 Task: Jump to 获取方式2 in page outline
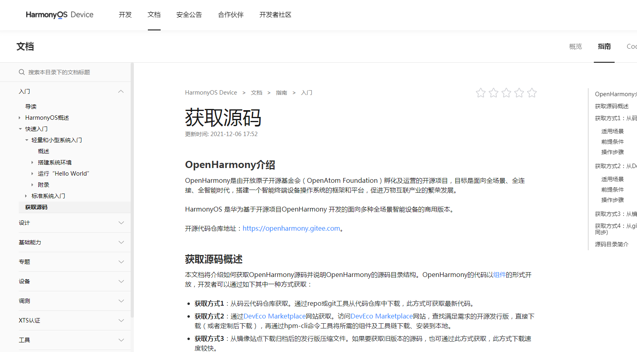point(616,166)
